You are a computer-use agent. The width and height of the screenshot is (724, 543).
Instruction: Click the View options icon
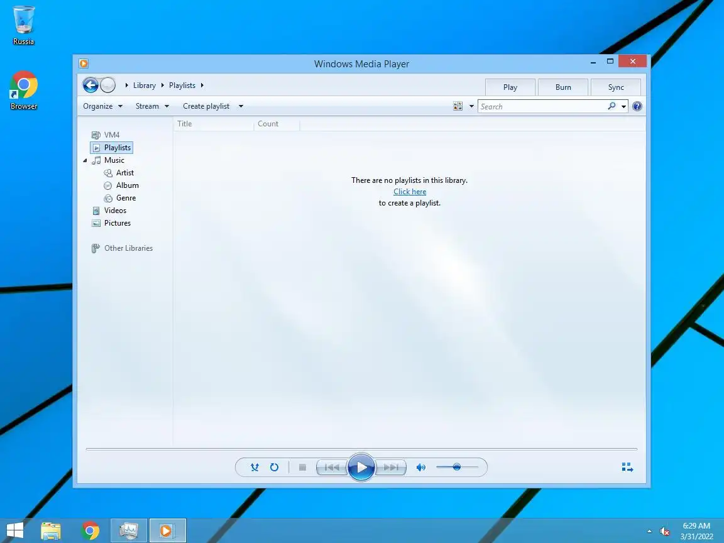point(458,106)
